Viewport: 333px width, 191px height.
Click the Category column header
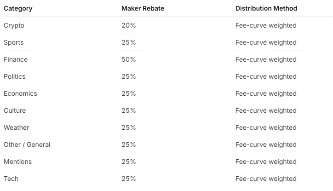coord(18,8)
